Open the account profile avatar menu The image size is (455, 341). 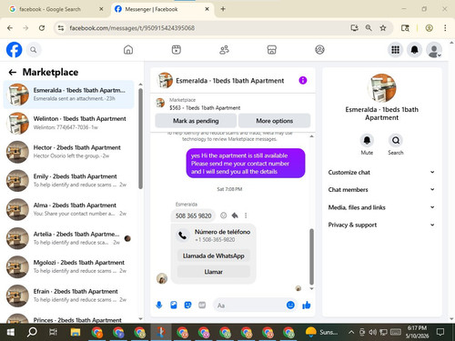coord(434,50)
